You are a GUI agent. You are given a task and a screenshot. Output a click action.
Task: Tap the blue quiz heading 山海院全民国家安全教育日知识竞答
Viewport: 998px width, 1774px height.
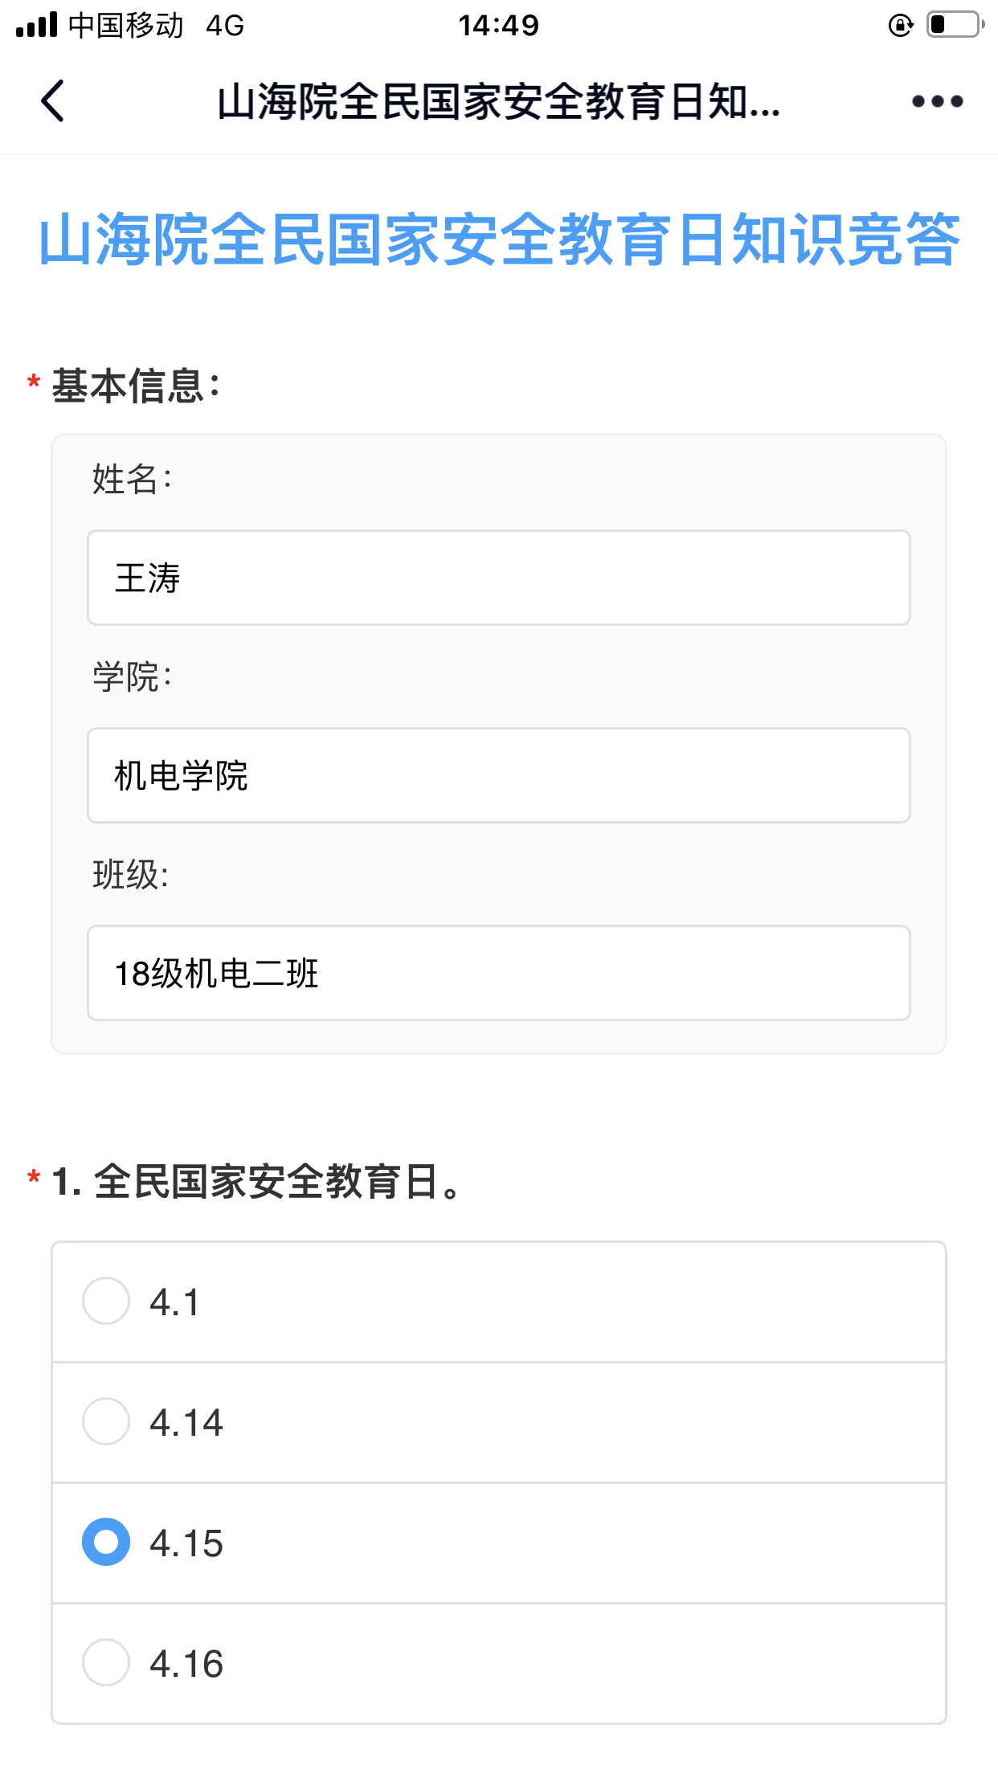[x=498, y=239]
